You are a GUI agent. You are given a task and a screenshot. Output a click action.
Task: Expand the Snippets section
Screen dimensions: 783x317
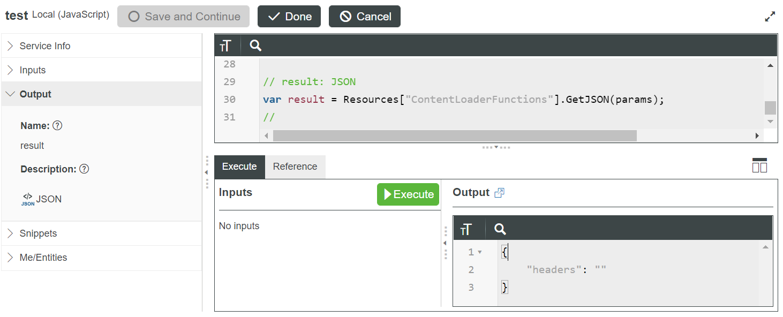tap(38, 233)
